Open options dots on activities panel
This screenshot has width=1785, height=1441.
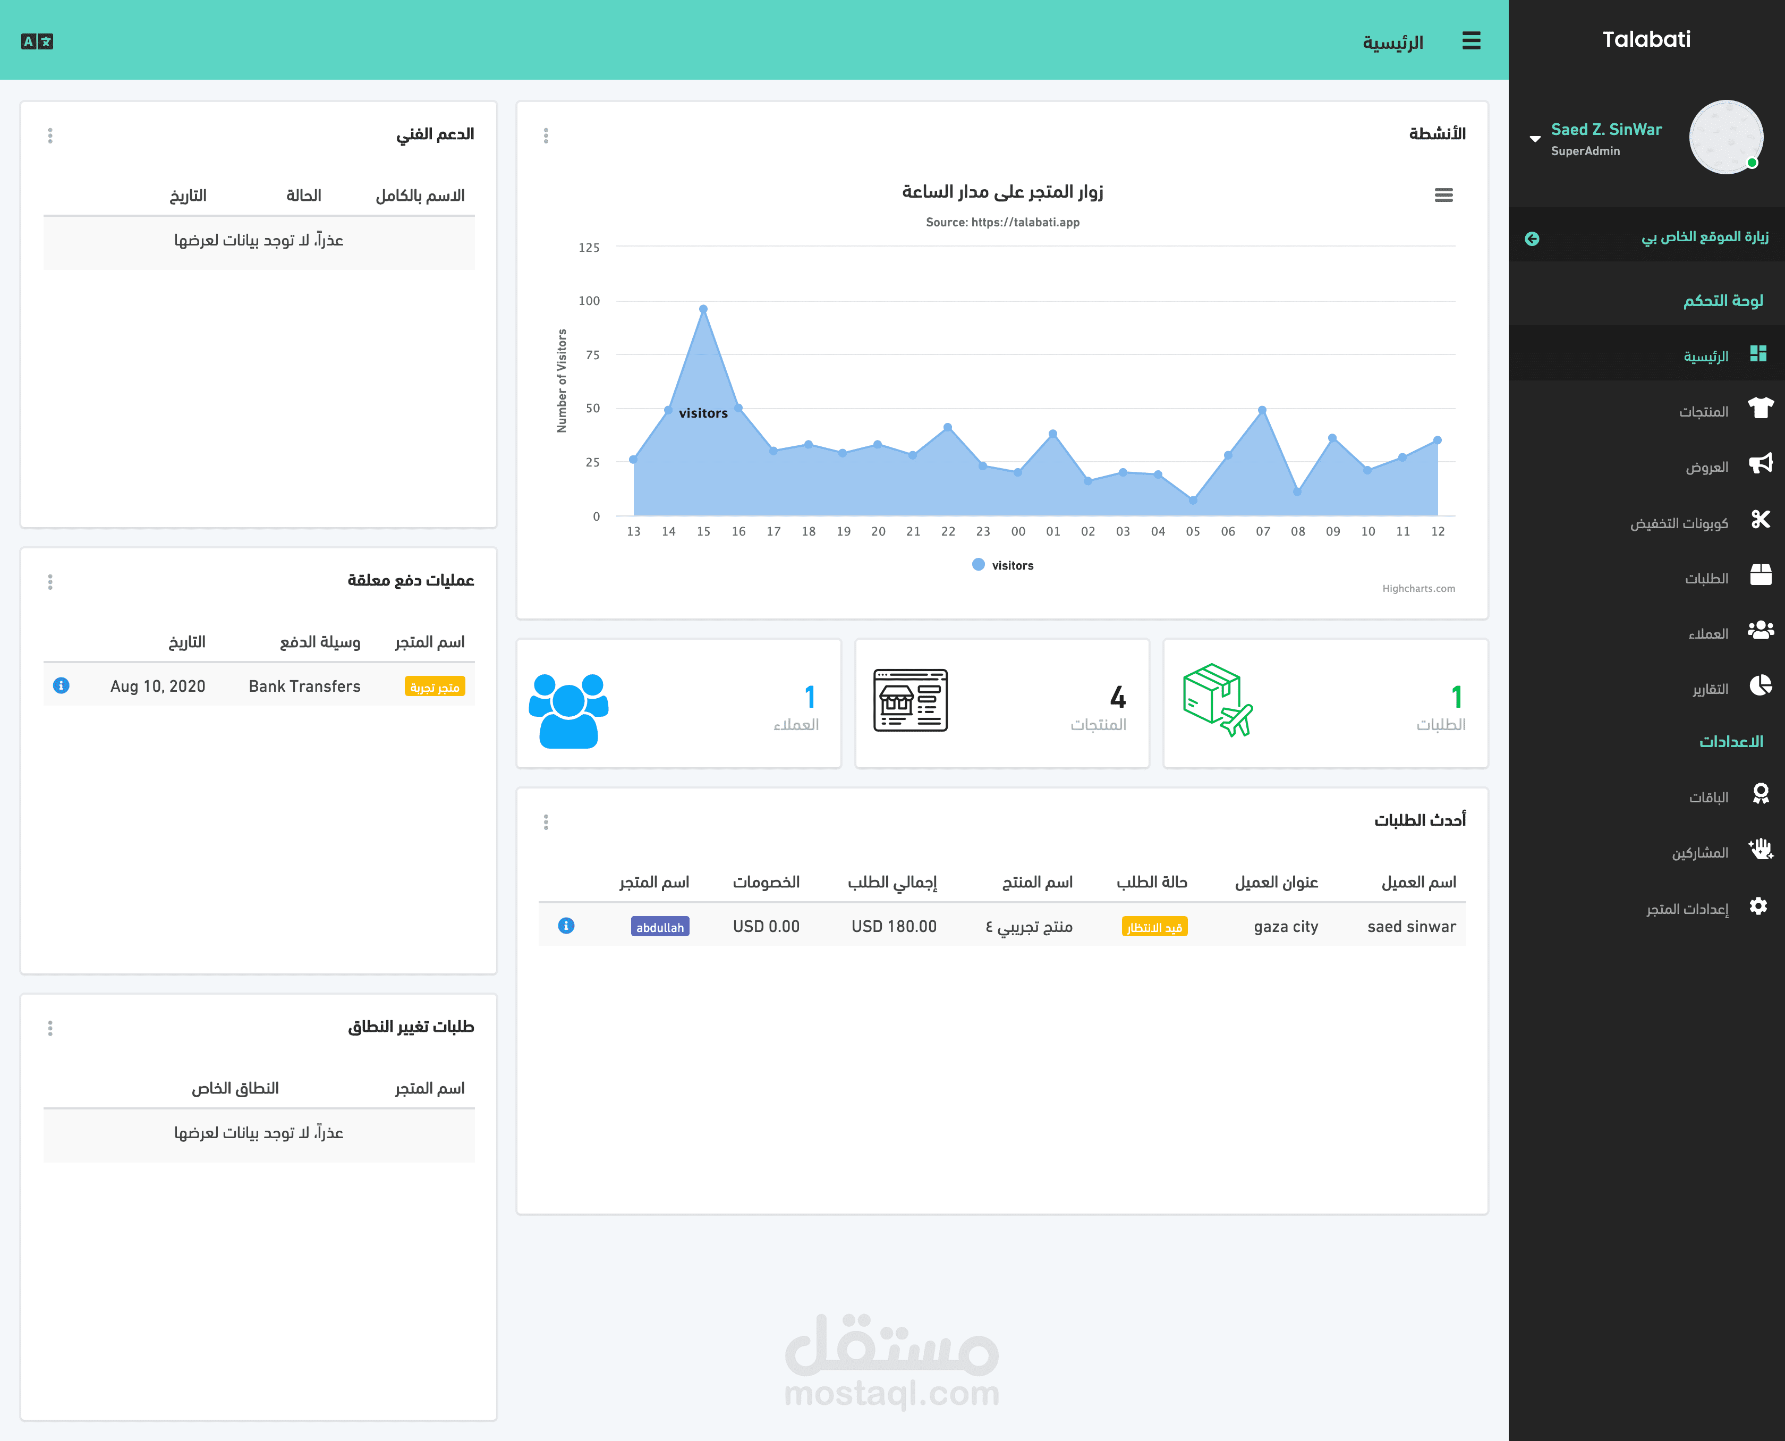click(545, 135)
